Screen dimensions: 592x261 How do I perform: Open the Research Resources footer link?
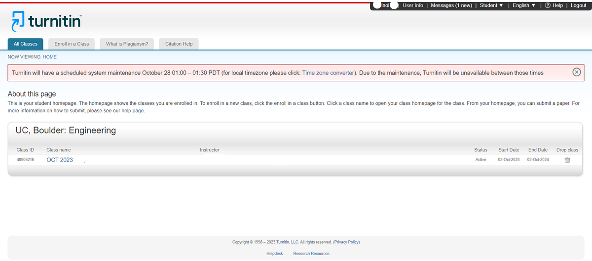311,254
